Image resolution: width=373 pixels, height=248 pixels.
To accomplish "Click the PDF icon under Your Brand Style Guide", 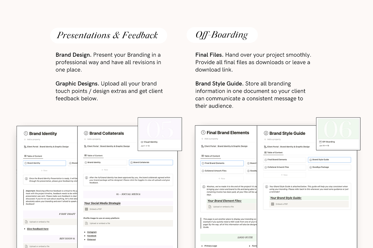I will 273,204.
